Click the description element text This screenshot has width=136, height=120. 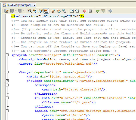point(89,59)
